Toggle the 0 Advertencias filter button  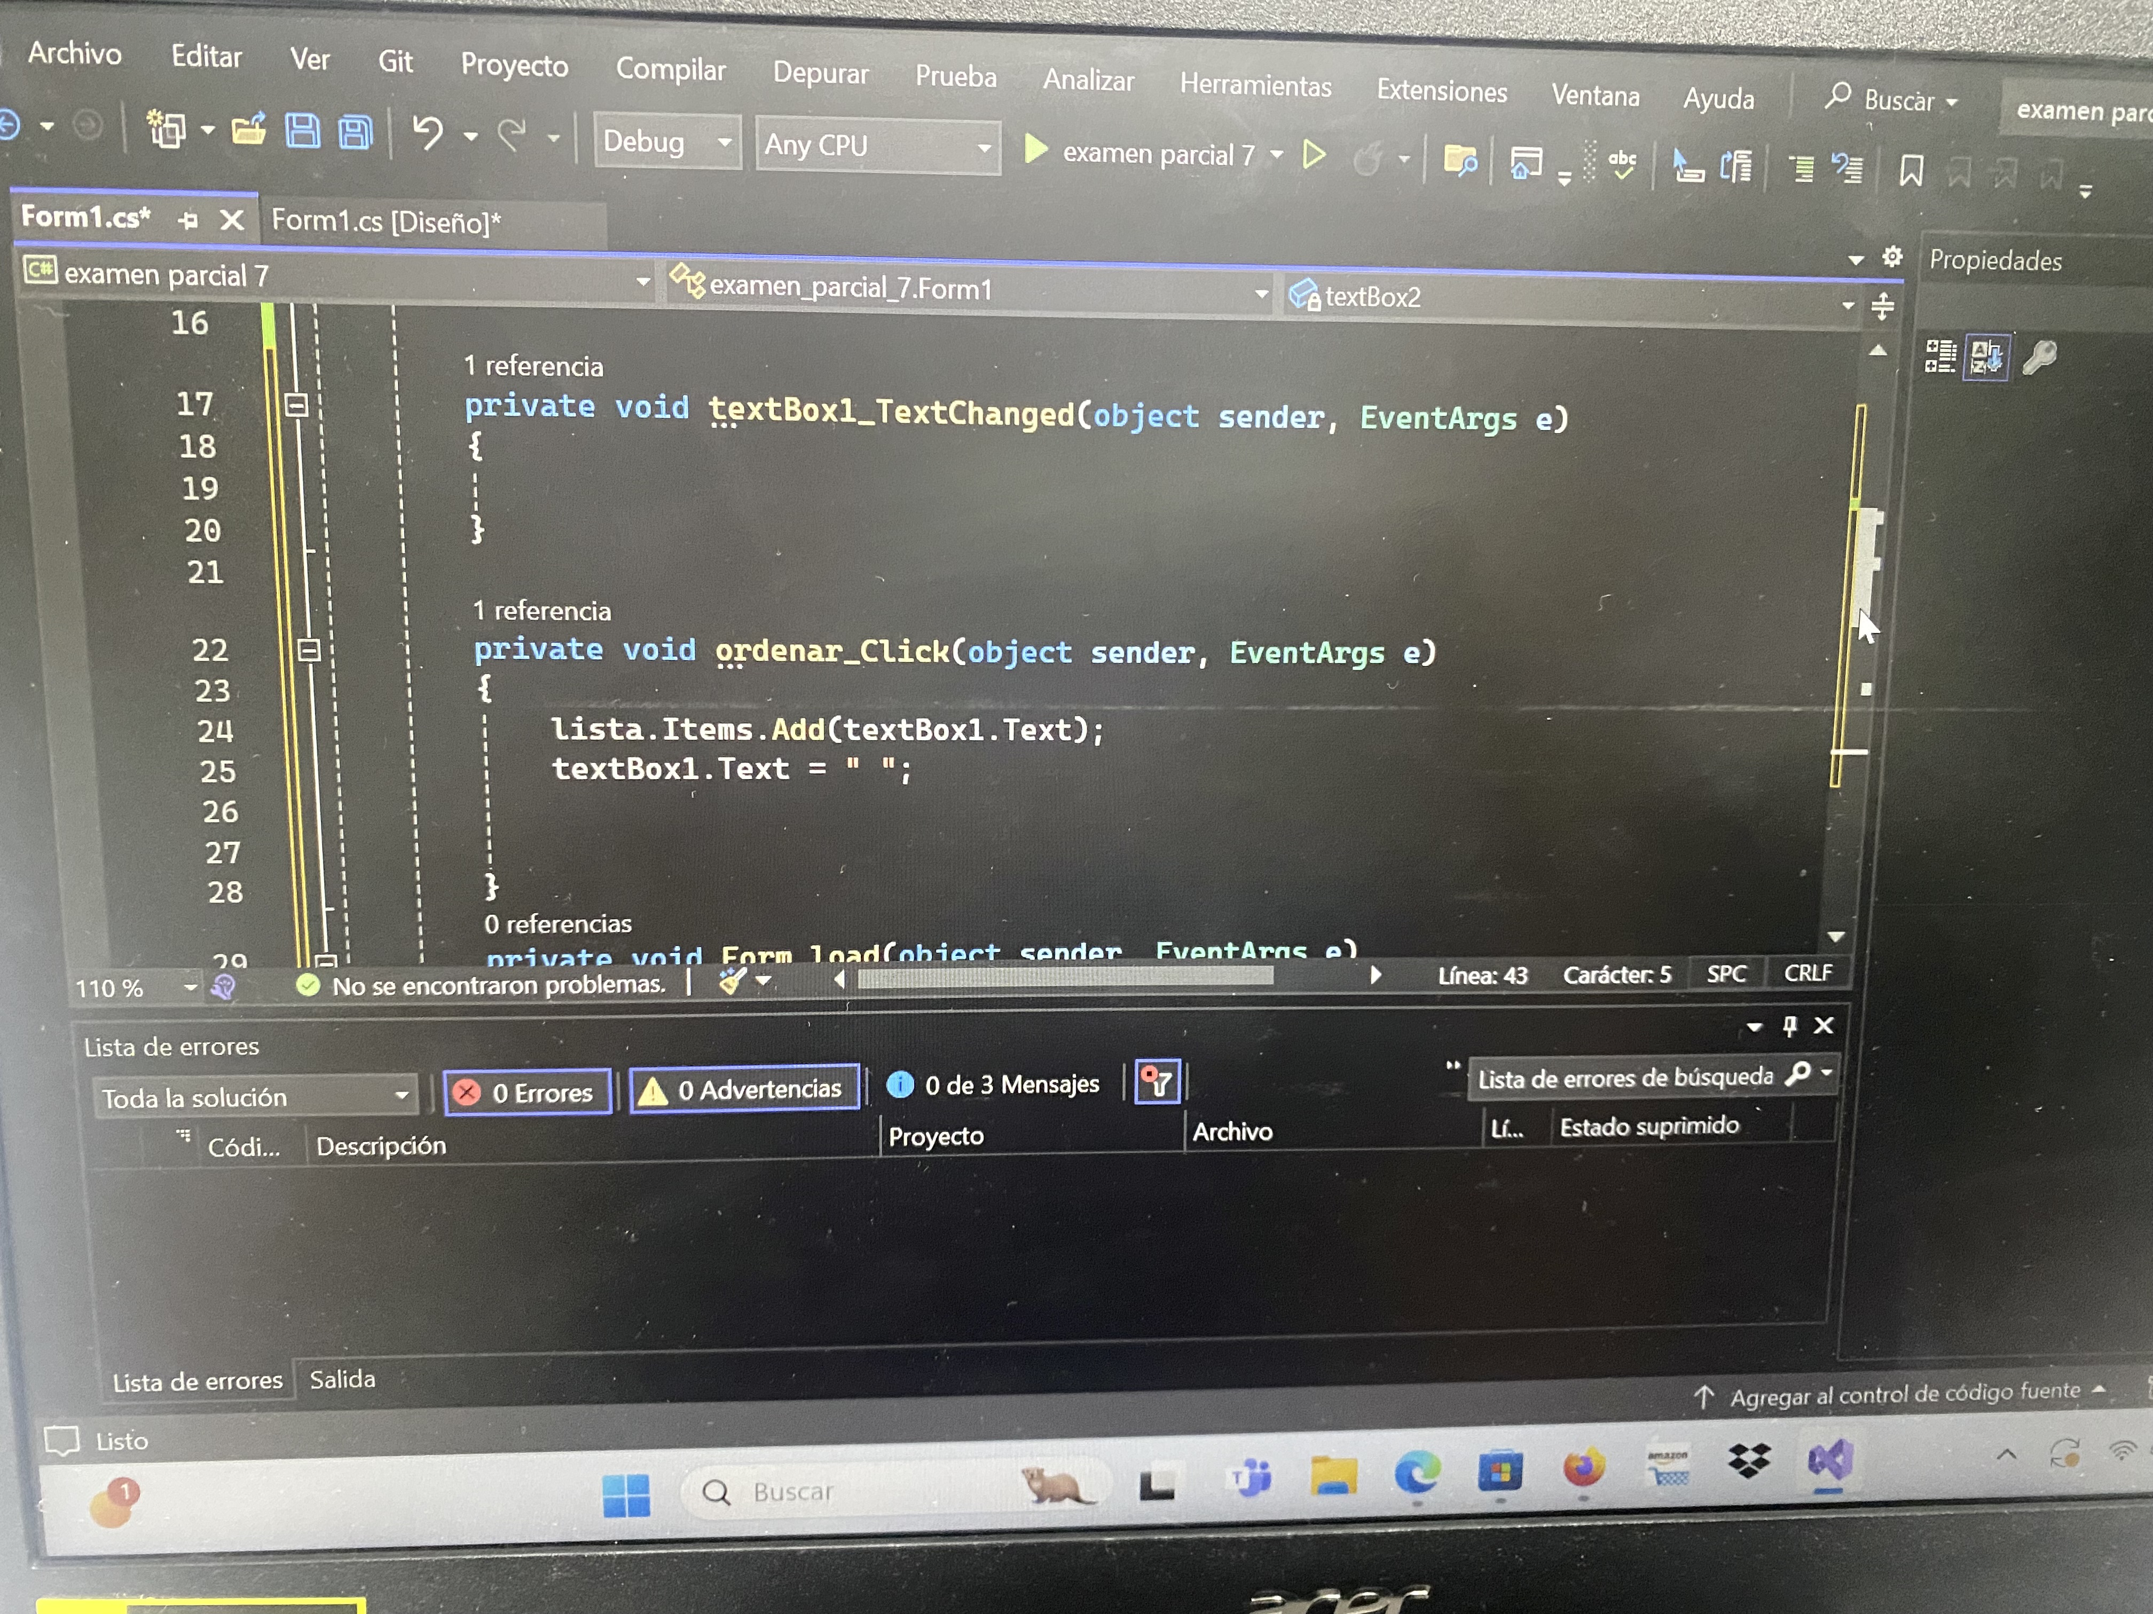tap(744, 1090)
